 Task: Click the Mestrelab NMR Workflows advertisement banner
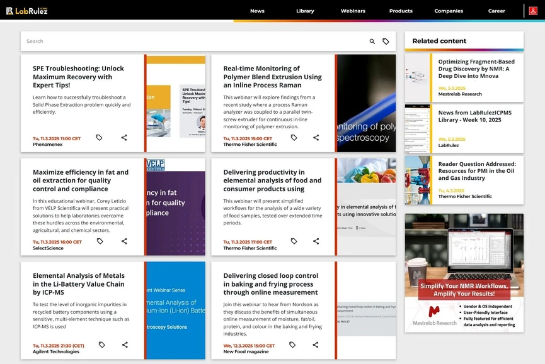464,273
